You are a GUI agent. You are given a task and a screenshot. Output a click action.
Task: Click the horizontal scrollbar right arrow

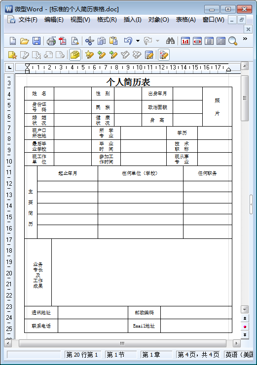(x=236, y=343)
